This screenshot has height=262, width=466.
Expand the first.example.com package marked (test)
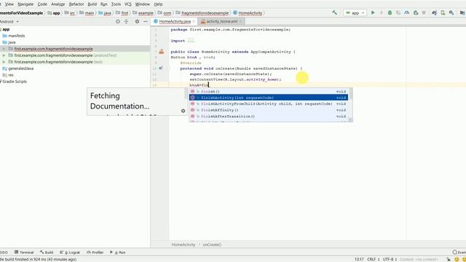coord(4,62)
